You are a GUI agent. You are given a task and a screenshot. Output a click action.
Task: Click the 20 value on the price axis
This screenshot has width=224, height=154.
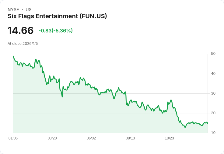tap(213, 113)
